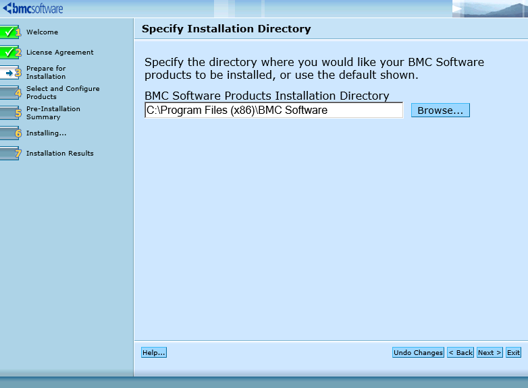Select the green checkmark step 1 icon
528x388 pixels.
10,32
